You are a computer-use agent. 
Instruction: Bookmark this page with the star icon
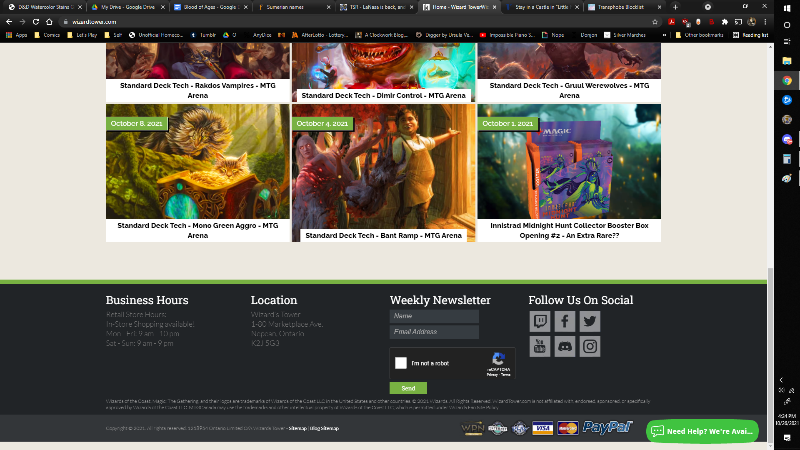tap(655, 22)
